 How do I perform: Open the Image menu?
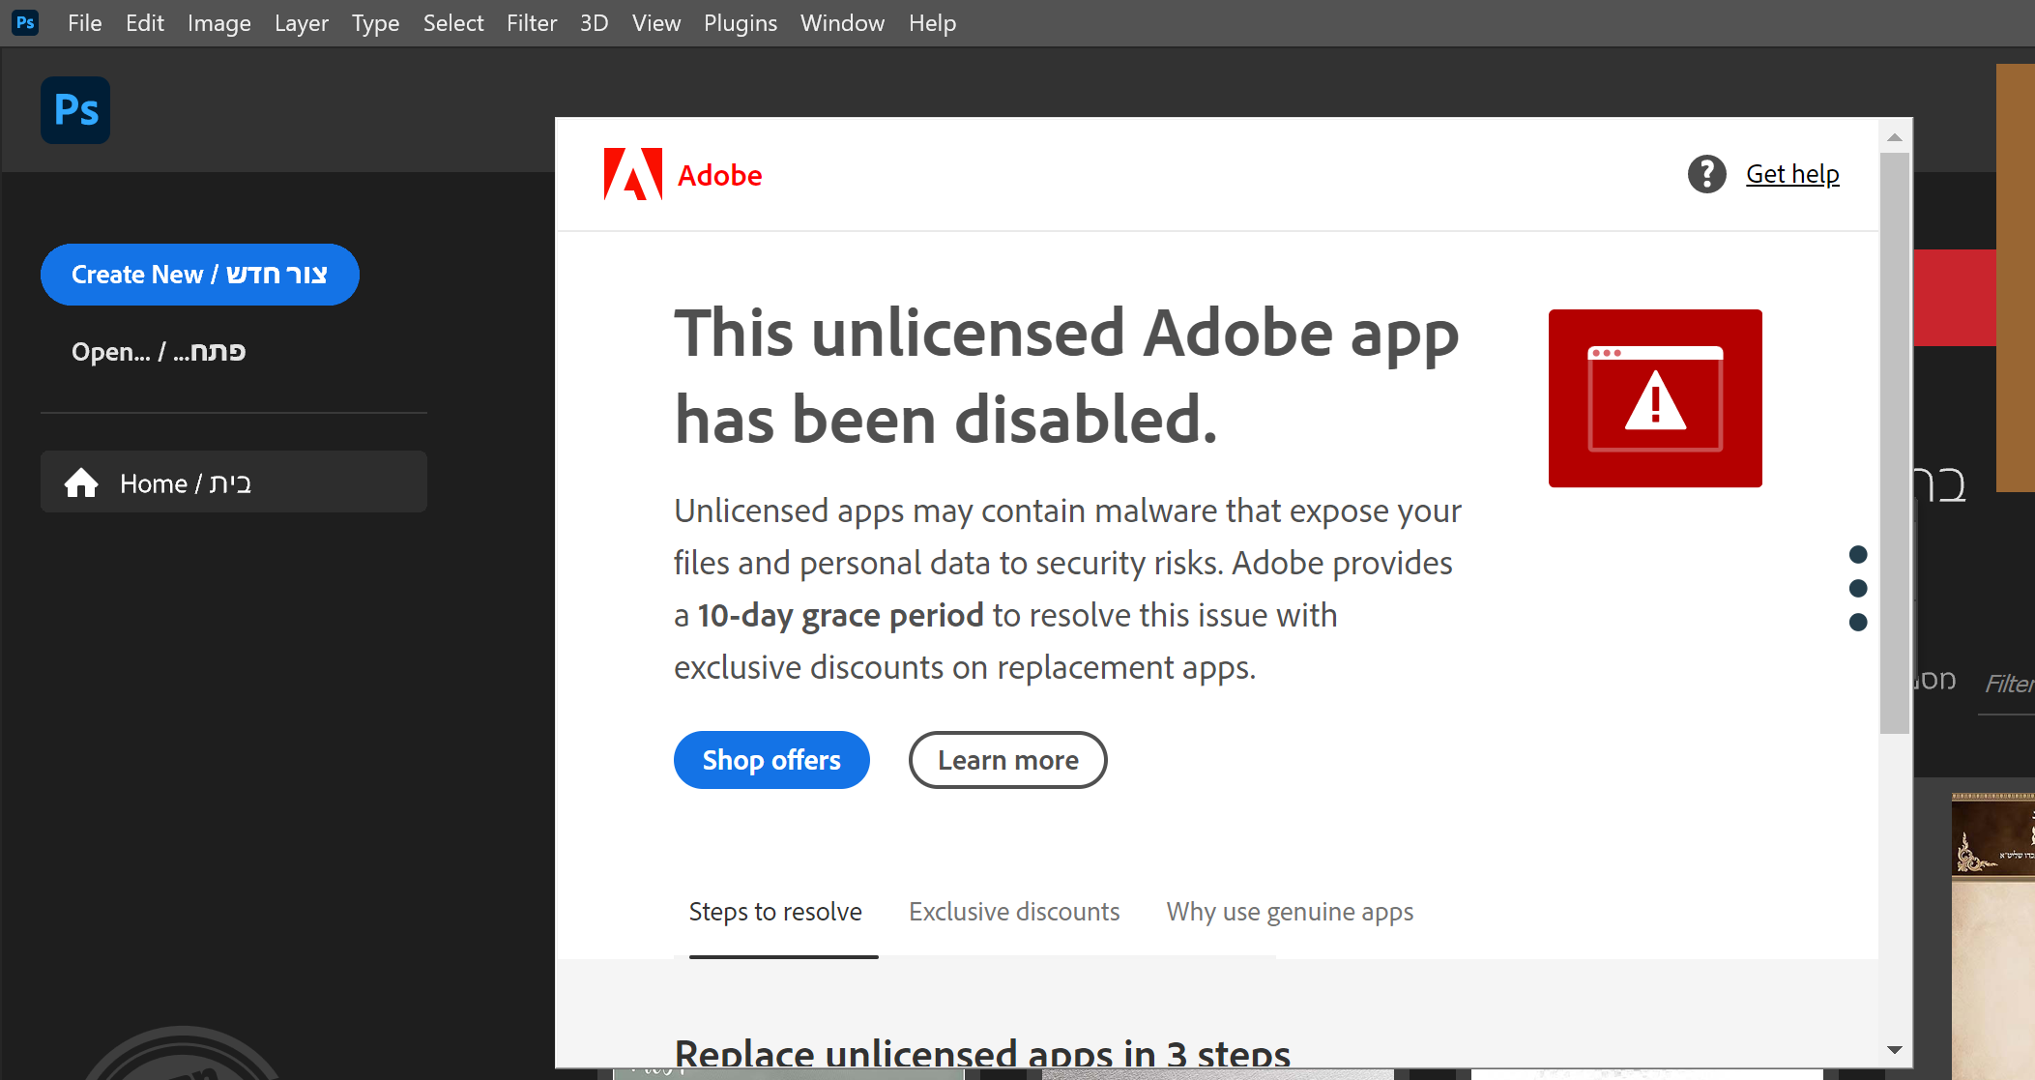[x=219, y=23]
